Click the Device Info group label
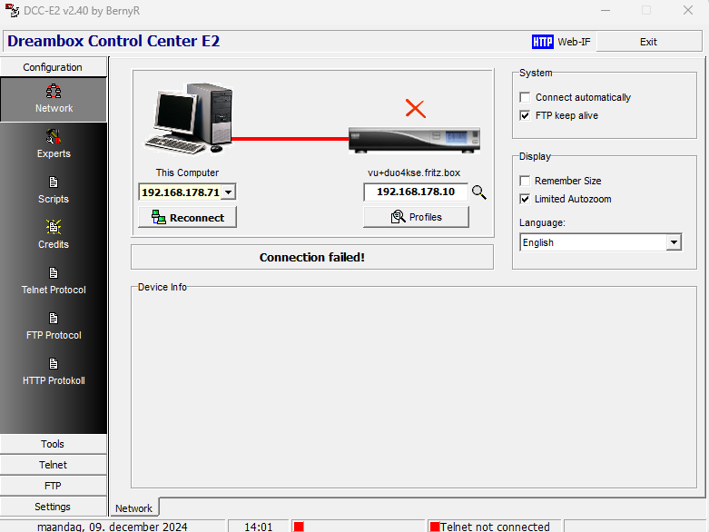The width and height of the screenshot is (709, 532). click(162, 287)
